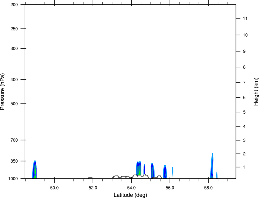Click the 300 pressure tick label
The height and width of the screenshot is (198, 259).
click(14, 48)
